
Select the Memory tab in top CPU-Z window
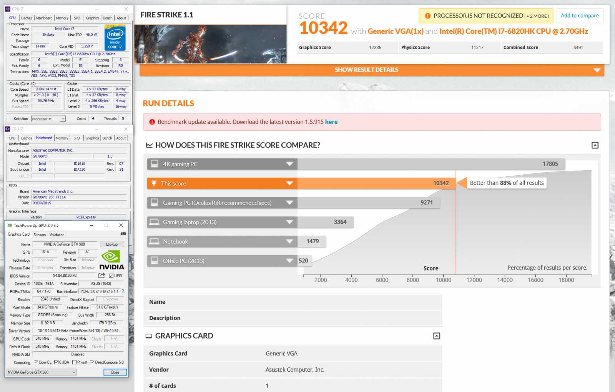pyautogui.click(x=62, y=18)
